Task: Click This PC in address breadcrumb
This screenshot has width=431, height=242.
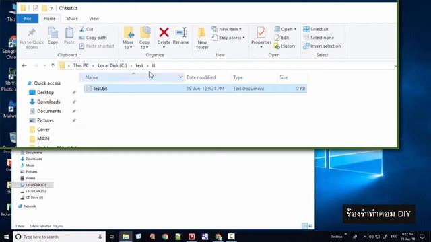Action: [81, 66]
